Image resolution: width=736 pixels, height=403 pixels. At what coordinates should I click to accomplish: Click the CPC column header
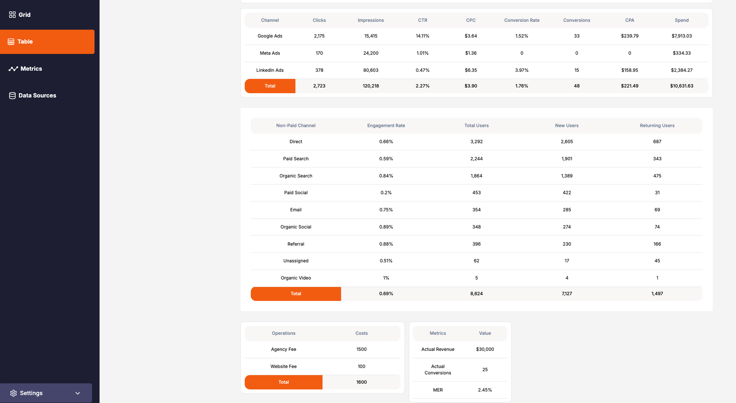tap(471, 20)
